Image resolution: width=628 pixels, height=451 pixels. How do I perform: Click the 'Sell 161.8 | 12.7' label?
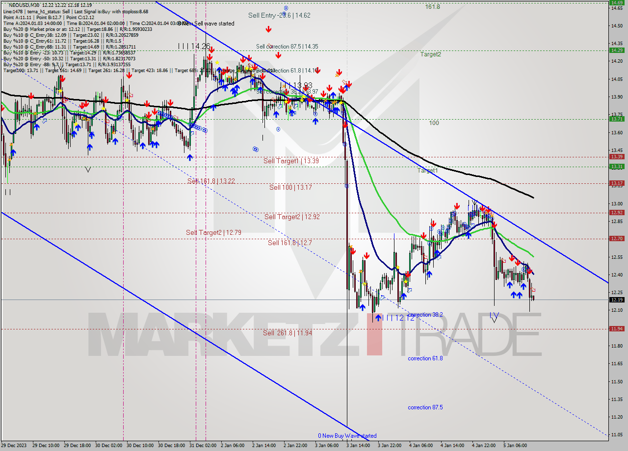[289, 243]
